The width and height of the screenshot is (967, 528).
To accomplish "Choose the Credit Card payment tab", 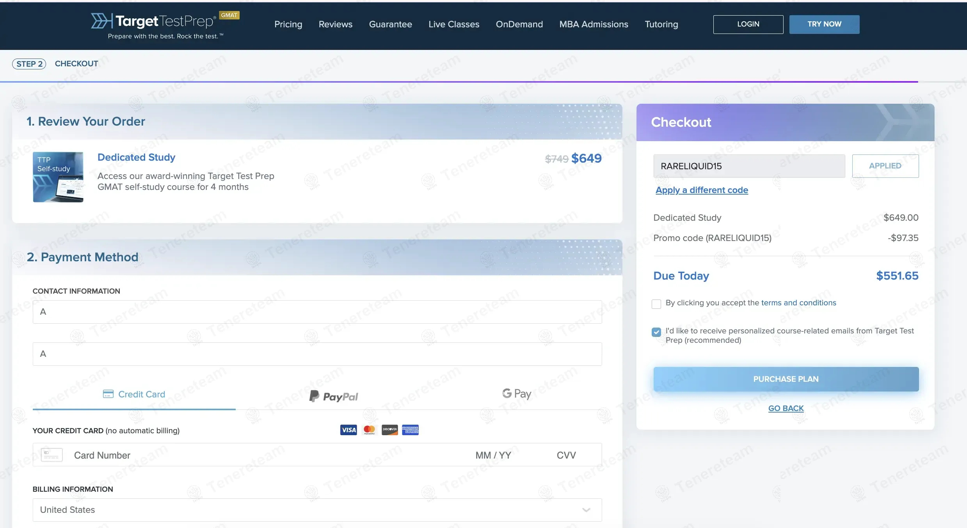I will click(134, 394).
